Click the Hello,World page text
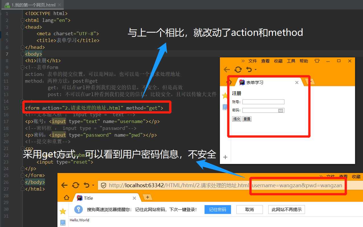 80,220
